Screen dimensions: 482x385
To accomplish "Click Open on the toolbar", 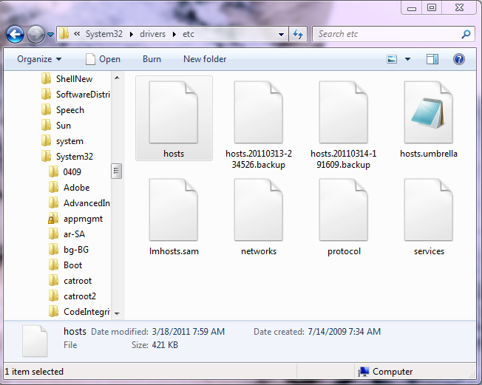I will pyautogui.click(x=103, y=58).
